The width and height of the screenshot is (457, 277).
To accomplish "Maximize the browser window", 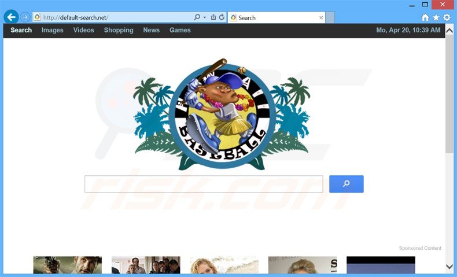I will pyautogui.click(x=425, y=5).
